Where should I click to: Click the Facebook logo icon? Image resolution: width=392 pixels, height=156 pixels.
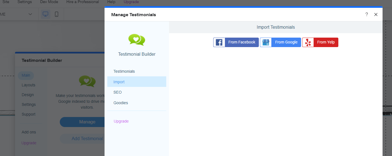219,42
